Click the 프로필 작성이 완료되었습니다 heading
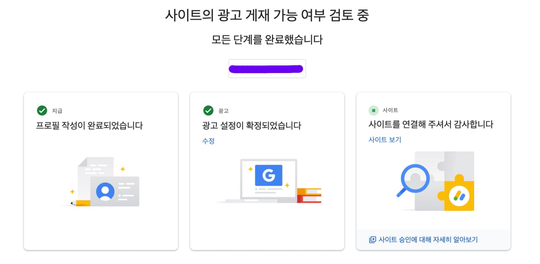 tap(89, 125)
